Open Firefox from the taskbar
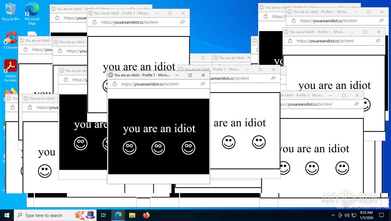This screenshot has height=221, width=391. tap(146, 215)
